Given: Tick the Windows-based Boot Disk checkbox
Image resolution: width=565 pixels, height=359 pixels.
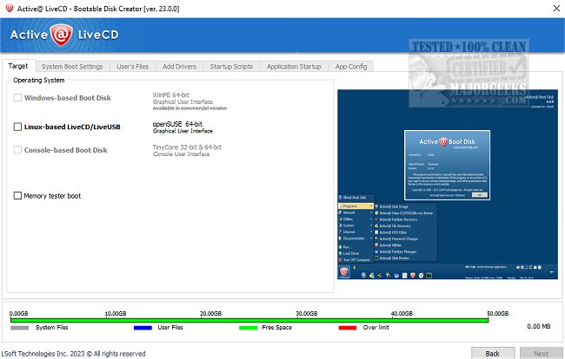Looking at the screenshot, I should pyautogui.click(x=17, y=98).
